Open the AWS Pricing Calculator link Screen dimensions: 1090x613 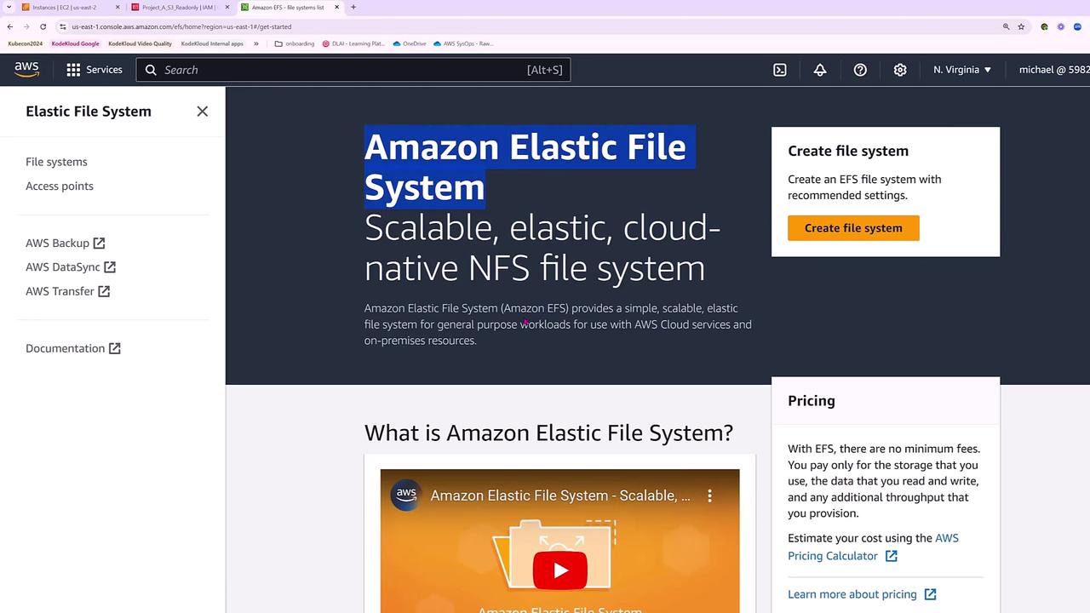pyautogui.click(x=873, y=547)
